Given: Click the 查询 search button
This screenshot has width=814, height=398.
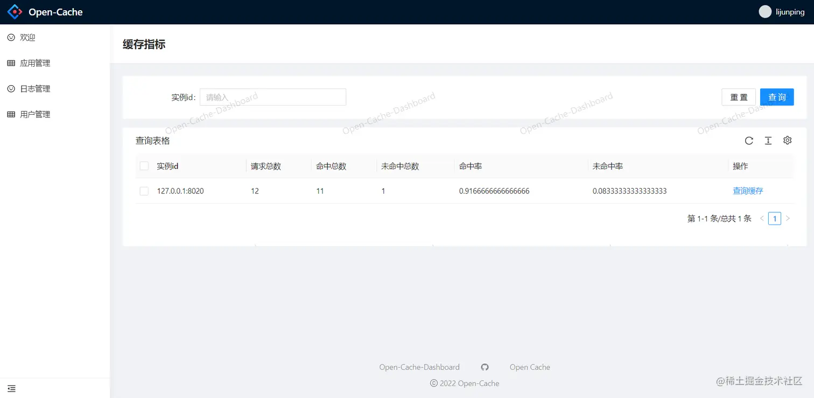Looking at the screenshot, I should (x=777, y=97).
